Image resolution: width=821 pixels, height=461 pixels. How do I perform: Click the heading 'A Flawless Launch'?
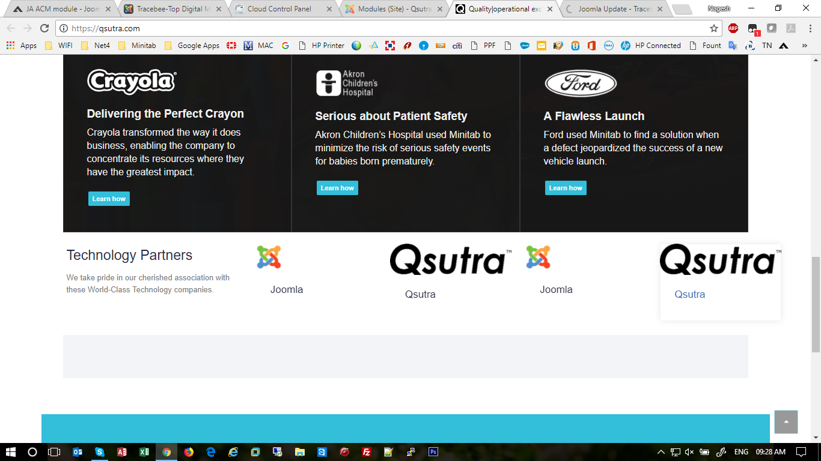[594, 116]
